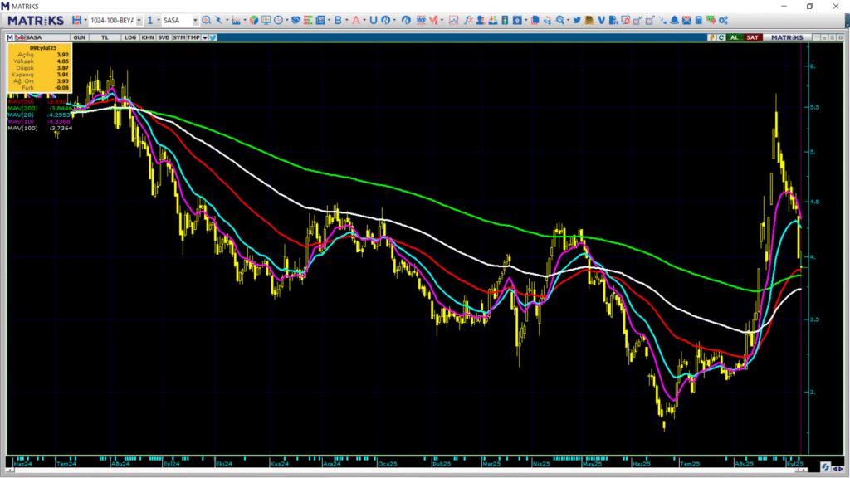The image size is (850, 478).
Task: Expand the small arrow next to TMP
Action: (x=205, y=37)
